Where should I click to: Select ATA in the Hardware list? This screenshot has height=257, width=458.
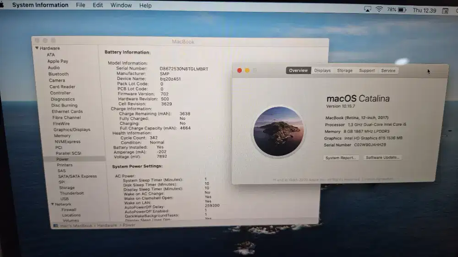[x=51, y=54]
